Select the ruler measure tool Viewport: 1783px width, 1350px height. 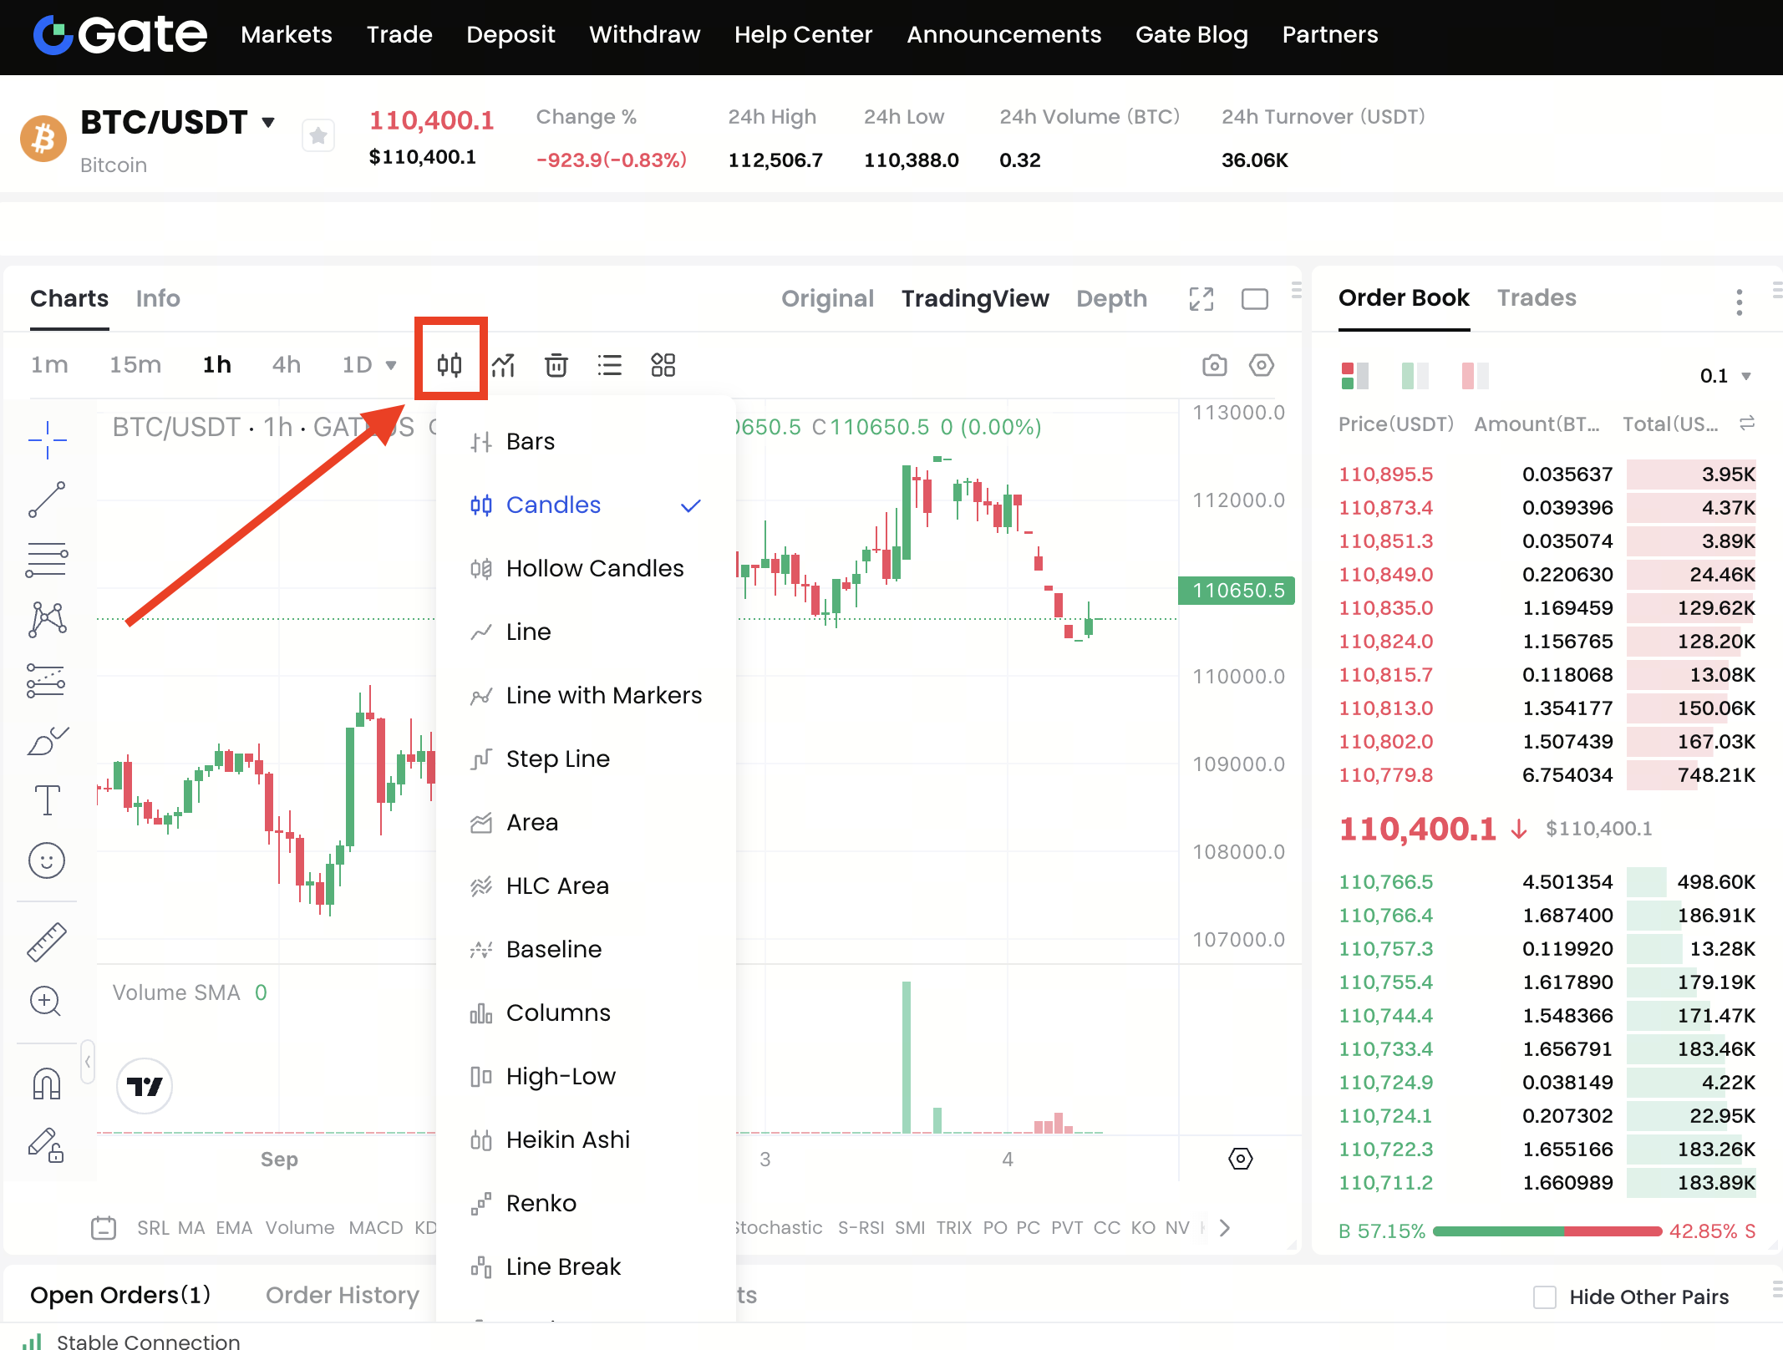tap(47, 941)
